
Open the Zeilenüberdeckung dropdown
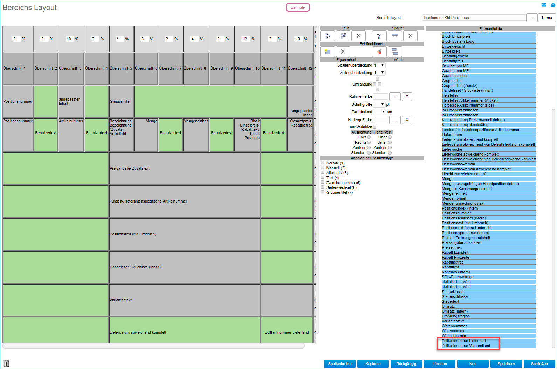(379, 73)
